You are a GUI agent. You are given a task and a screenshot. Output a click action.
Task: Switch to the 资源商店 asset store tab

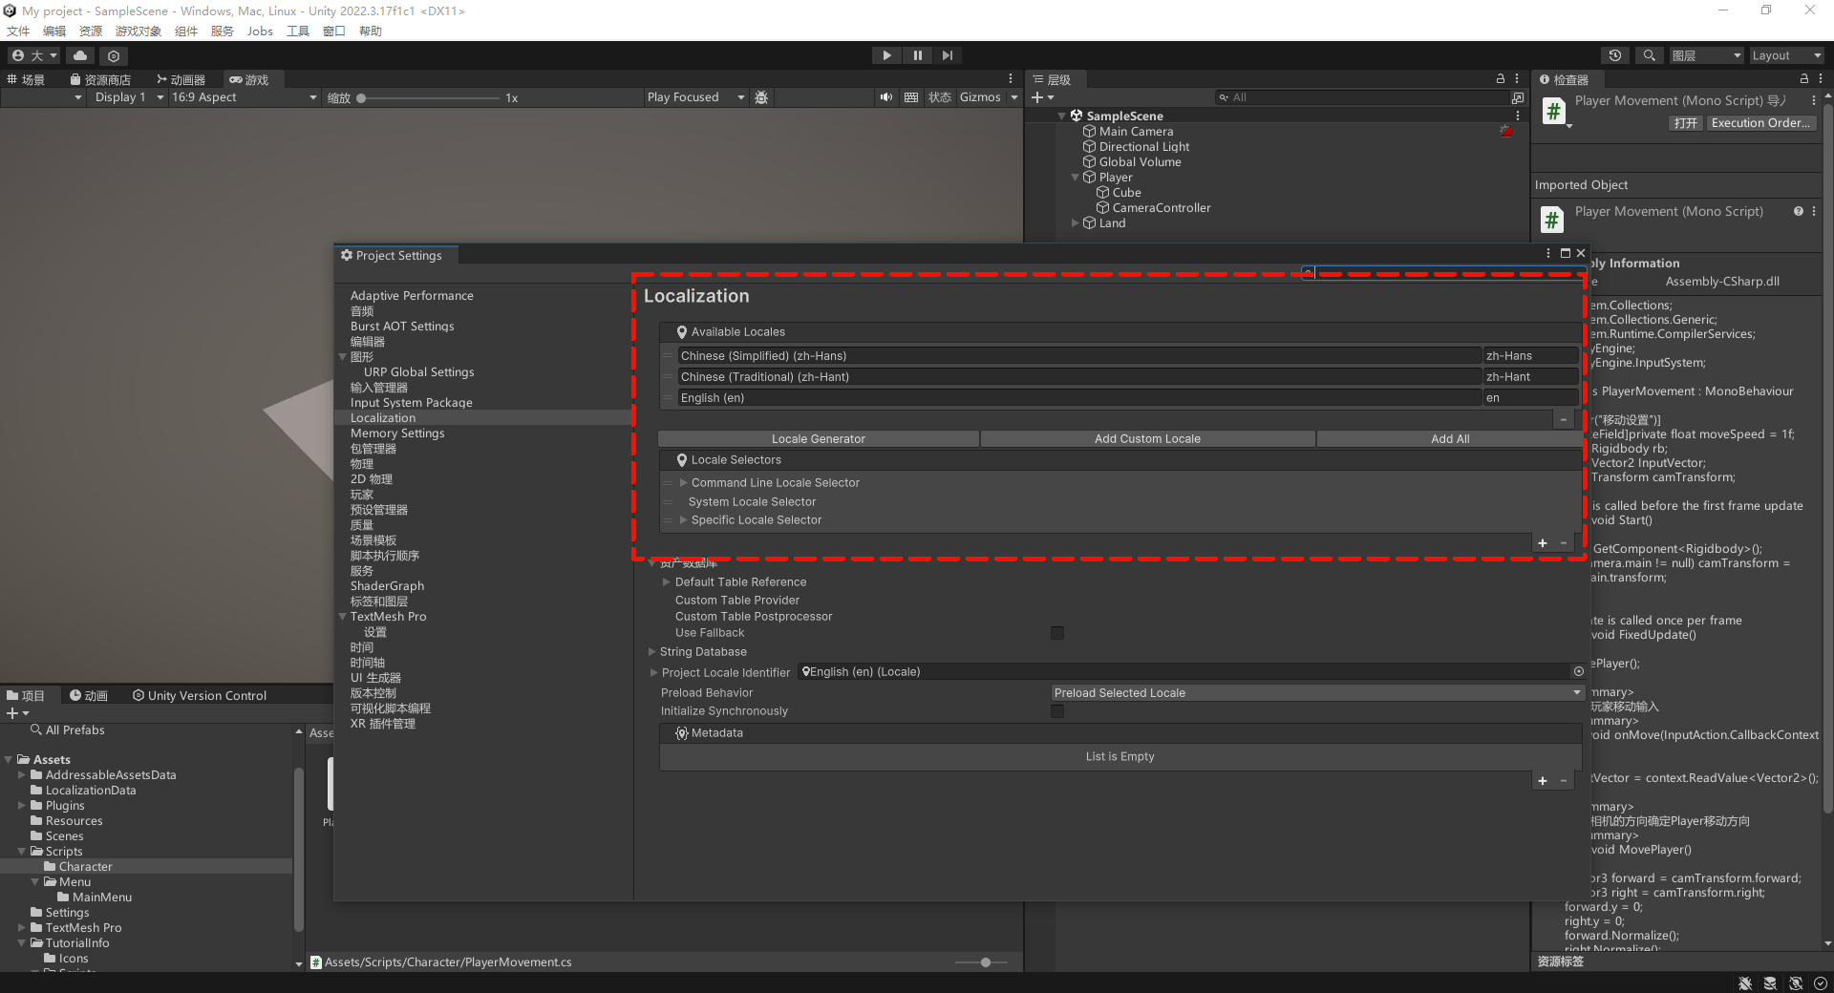(100, 79)
